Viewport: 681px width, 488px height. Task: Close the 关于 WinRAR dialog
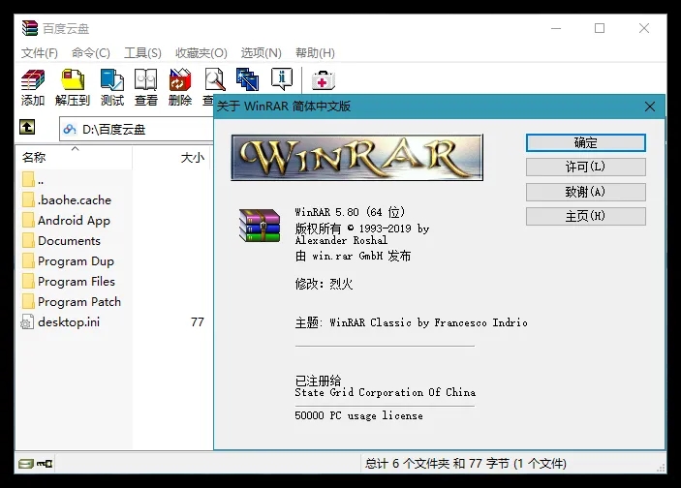point(650,107)
